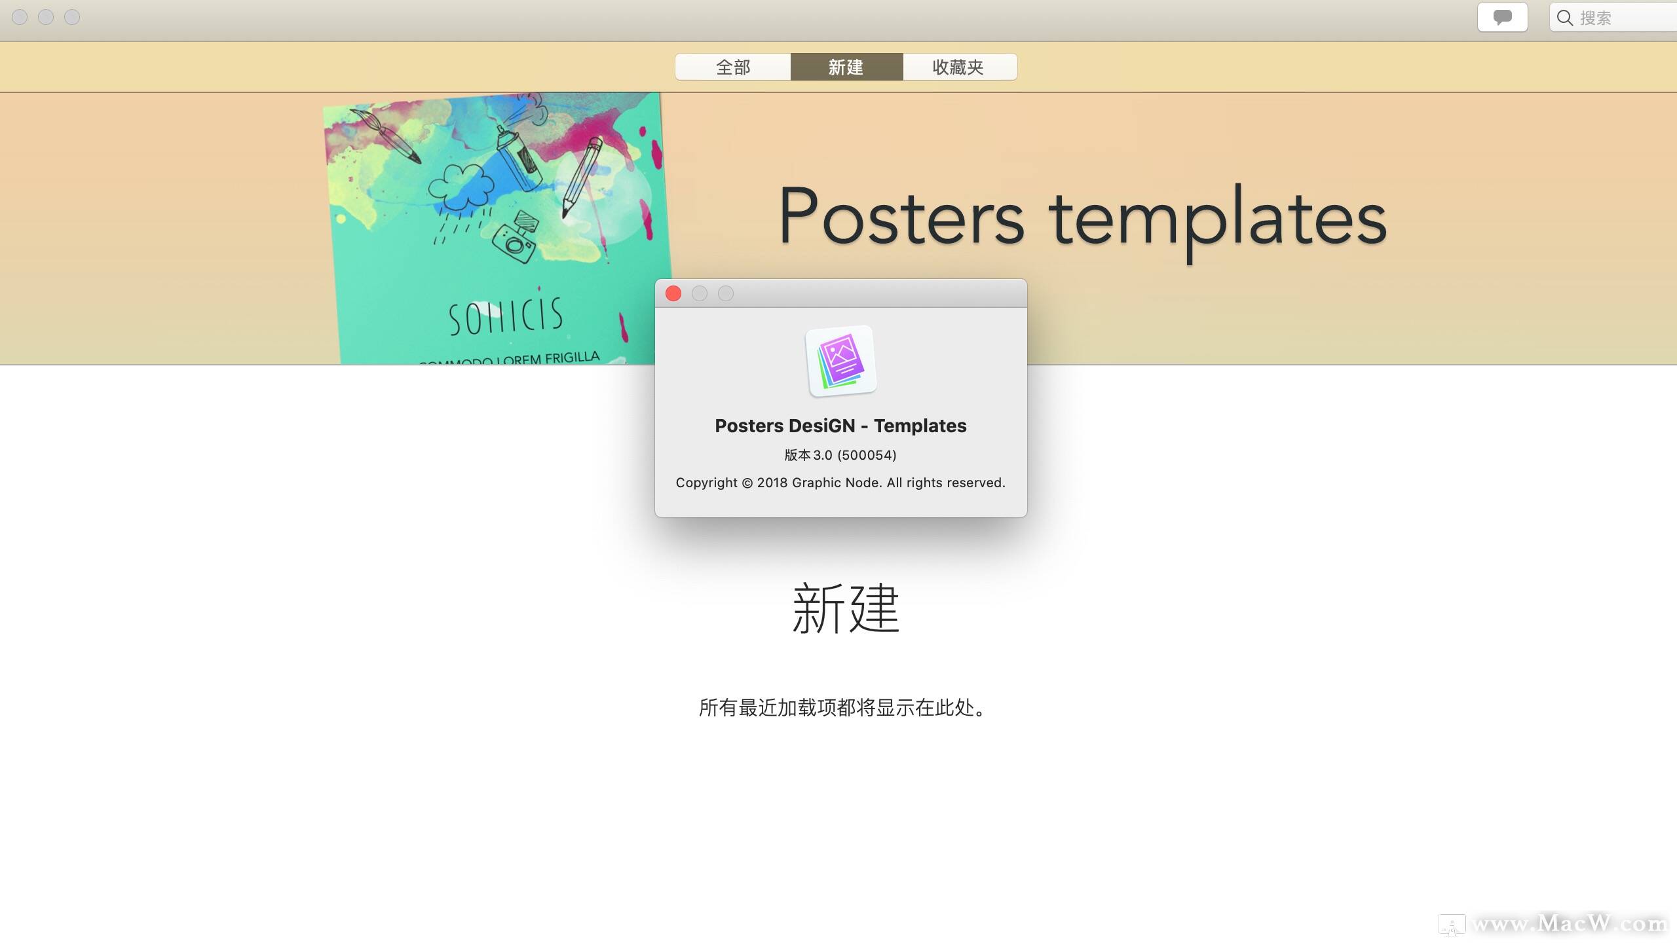Open the feedback speech bubble button

click(1502, 17)
